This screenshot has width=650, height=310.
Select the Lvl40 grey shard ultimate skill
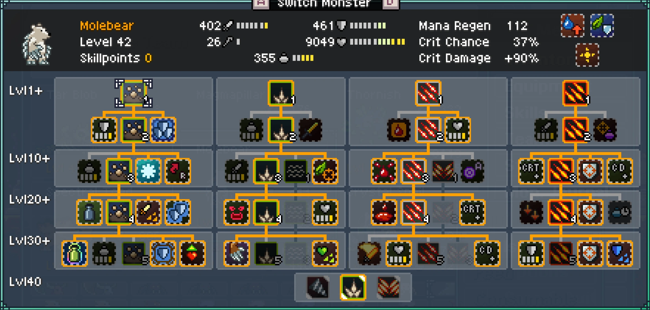(318, 287)
